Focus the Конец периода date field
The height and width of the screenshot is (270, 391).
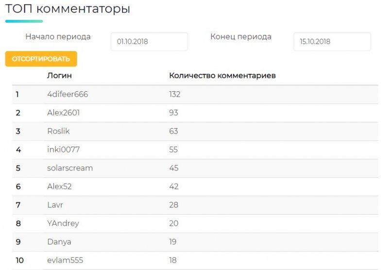[x=332, y=42]
